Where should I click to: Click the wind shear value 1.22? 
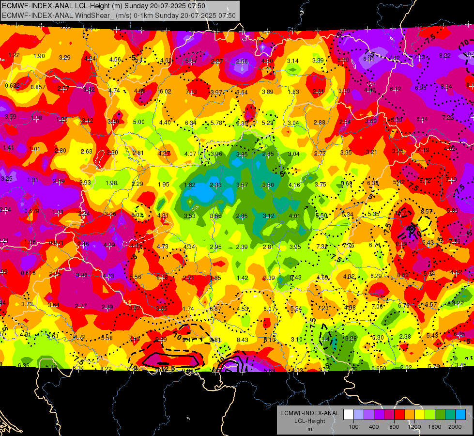pos(14,55)
